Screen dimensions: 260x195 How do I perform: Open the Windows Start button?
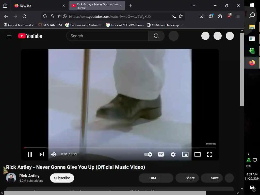[252, 5]
